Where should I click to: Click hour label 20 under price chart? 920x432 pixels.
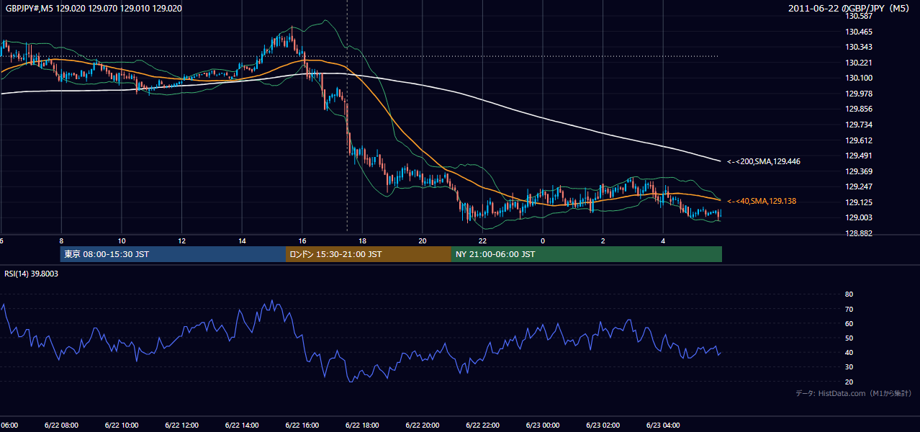(x=423, y=240)
